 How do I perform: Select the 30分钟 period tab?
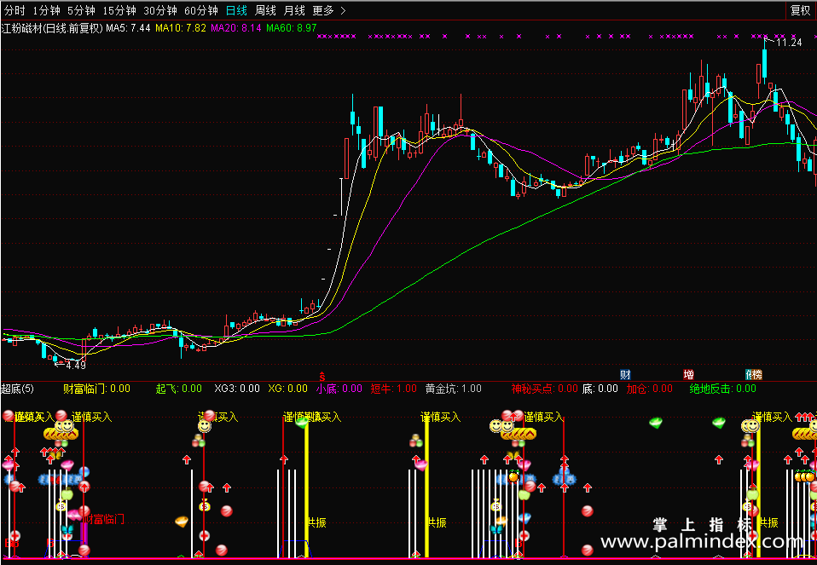coord(160,10)
